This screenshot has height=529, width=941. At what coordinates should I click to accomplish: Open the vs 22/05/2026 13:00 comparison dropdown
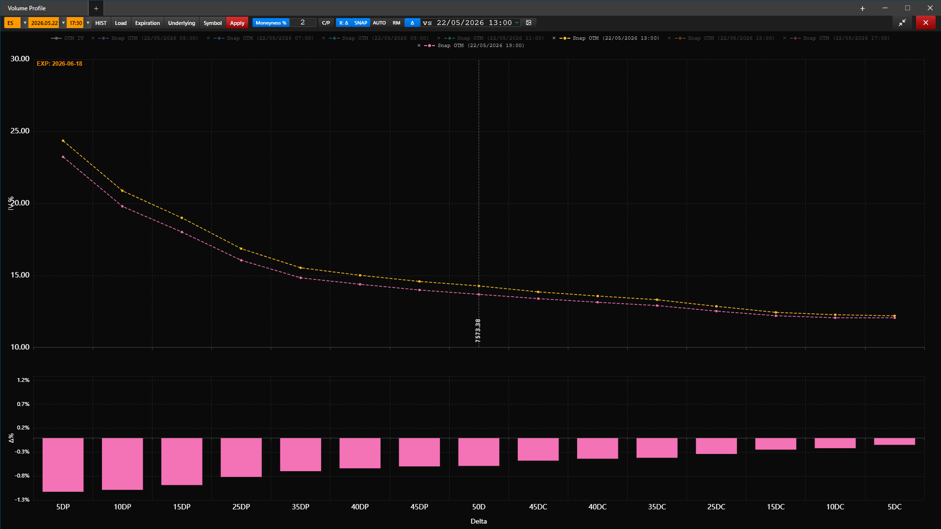pyautogui.click(x=471, y=23)
